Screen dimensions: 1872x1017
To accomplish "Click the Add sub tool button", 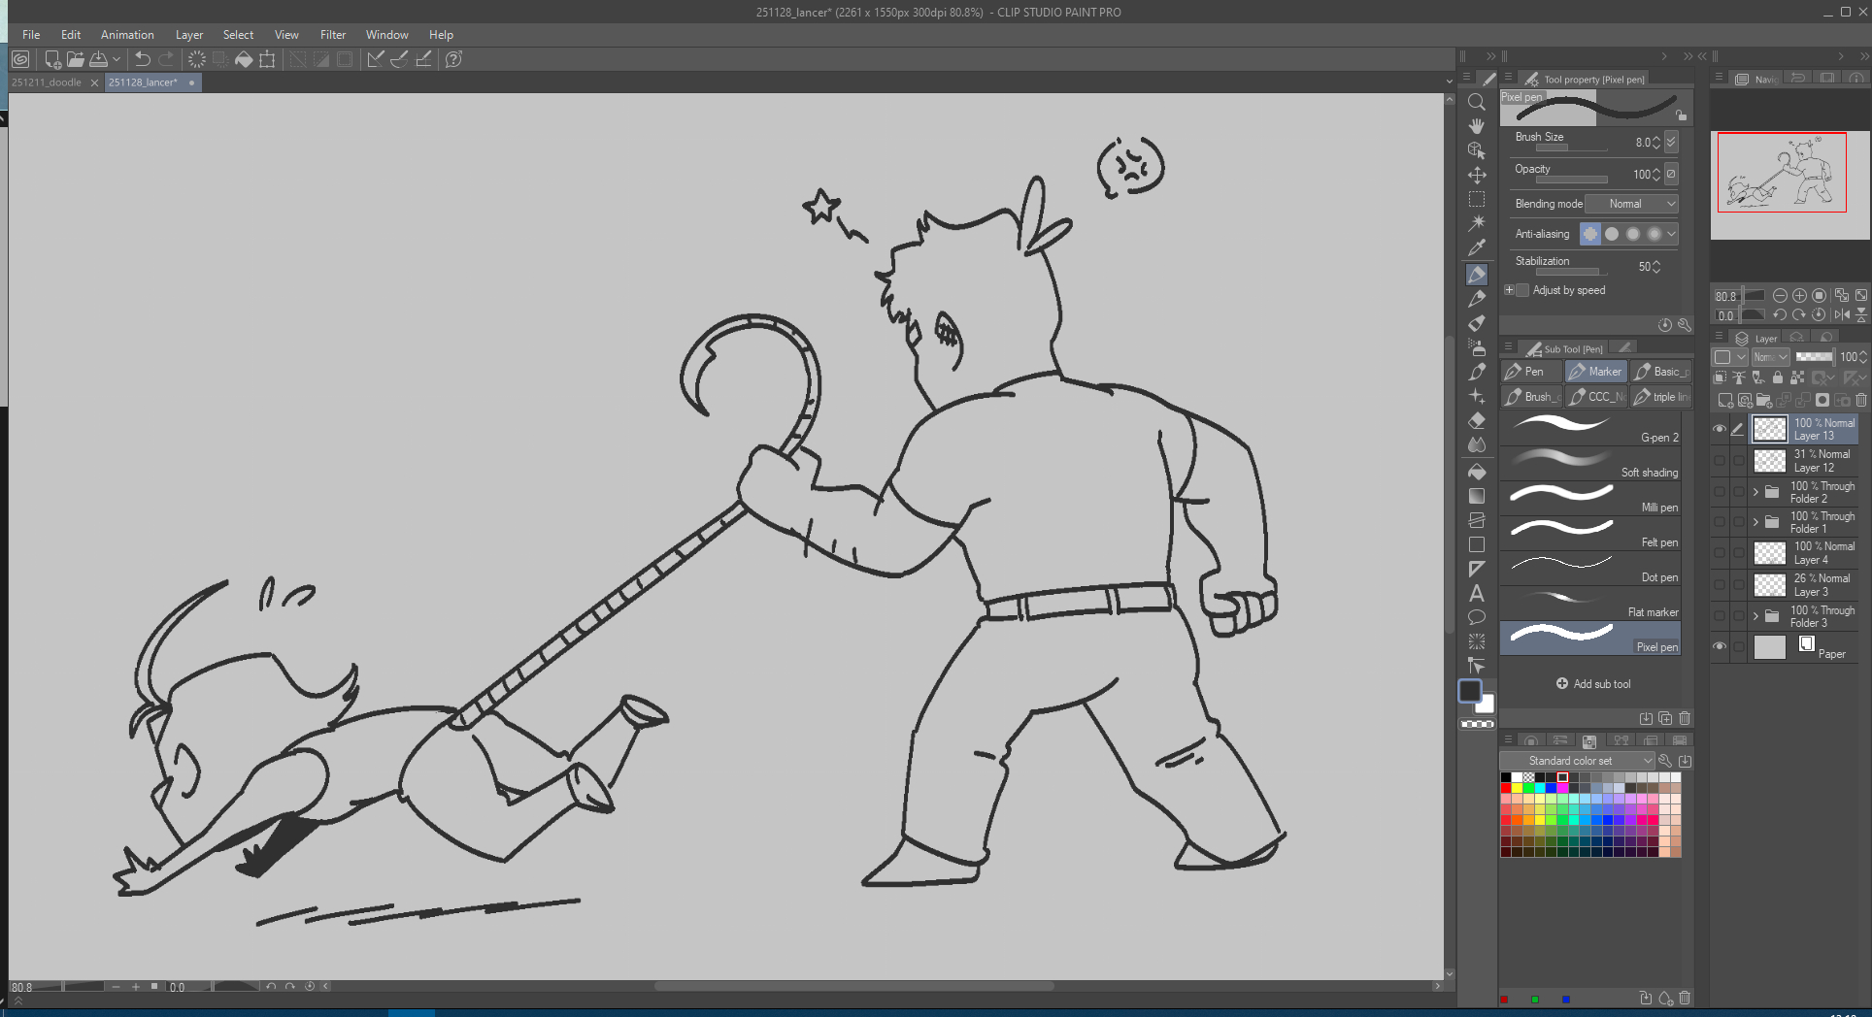I will tap(1593, 684).
